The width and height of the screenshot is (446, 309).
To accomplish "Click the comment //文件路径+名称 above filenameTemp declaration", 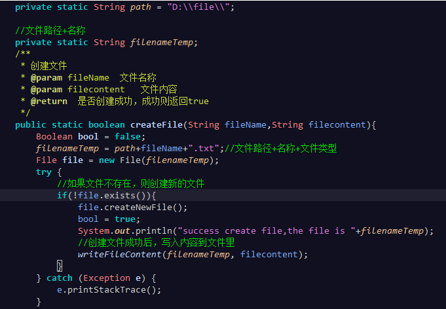I will [50, 30].
